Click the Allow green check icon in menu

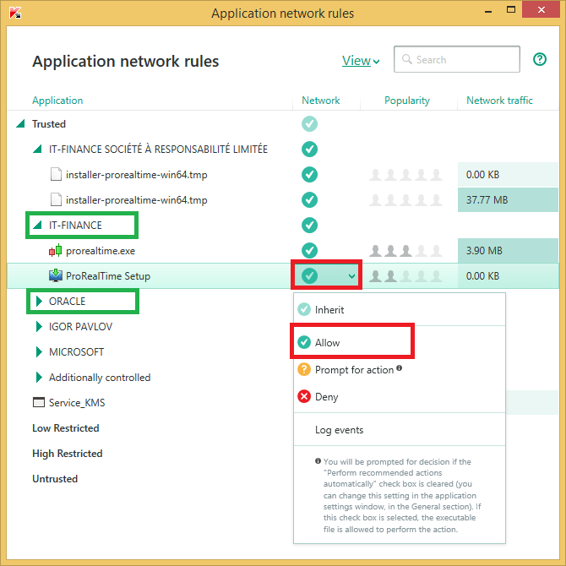pyautogui.click(x=304, y=342)
